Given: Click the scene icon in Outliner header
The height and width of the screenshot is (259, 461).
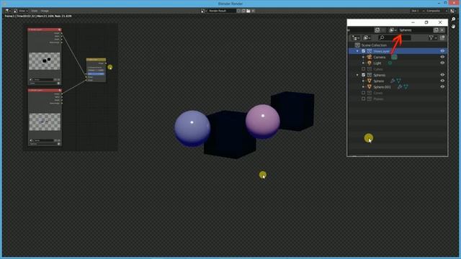Looking at the screenshot, I should (x=377, y=30).
